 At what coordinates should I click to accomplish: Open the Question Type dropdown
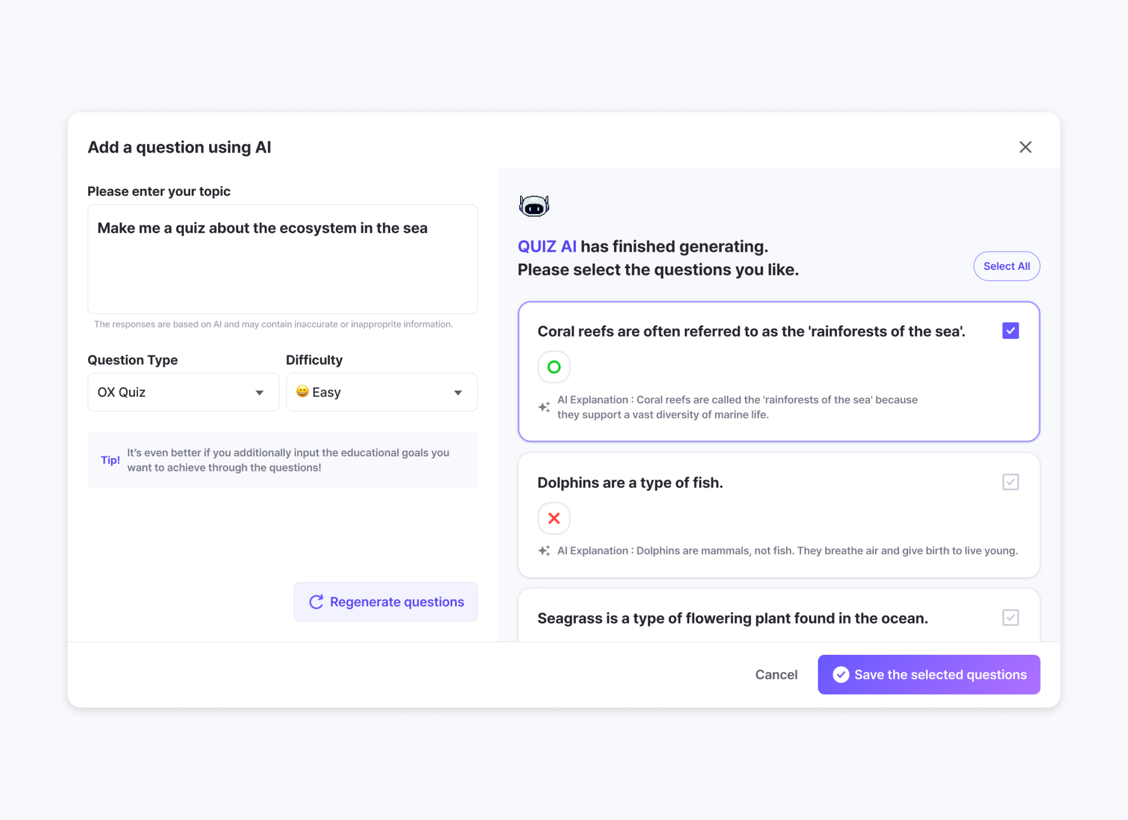click(x=183, y=392)
